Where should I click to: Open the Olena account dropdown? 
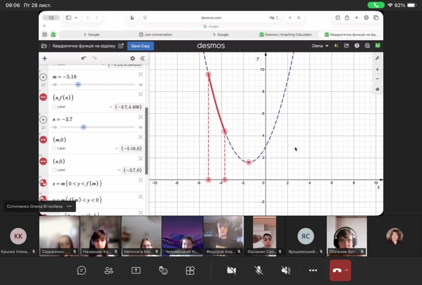(320, 46)
